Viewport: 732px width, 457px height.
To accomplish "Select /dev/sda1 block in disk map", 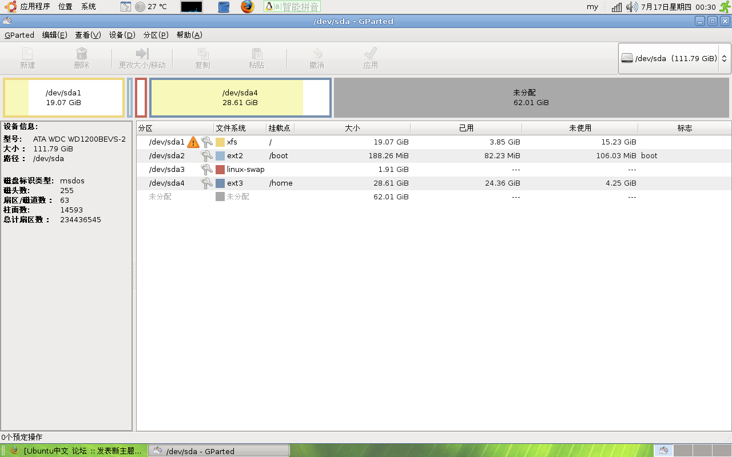I will point(63,98).
